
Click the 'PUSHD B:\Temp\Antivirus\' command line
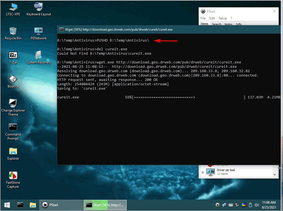(x=103, y=40)
